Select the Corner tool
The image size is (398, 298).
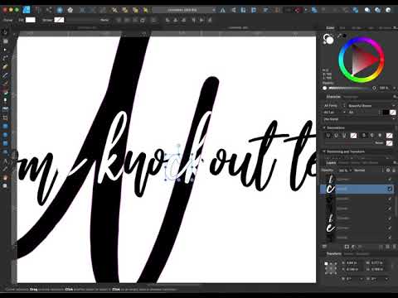coord(5,58)
